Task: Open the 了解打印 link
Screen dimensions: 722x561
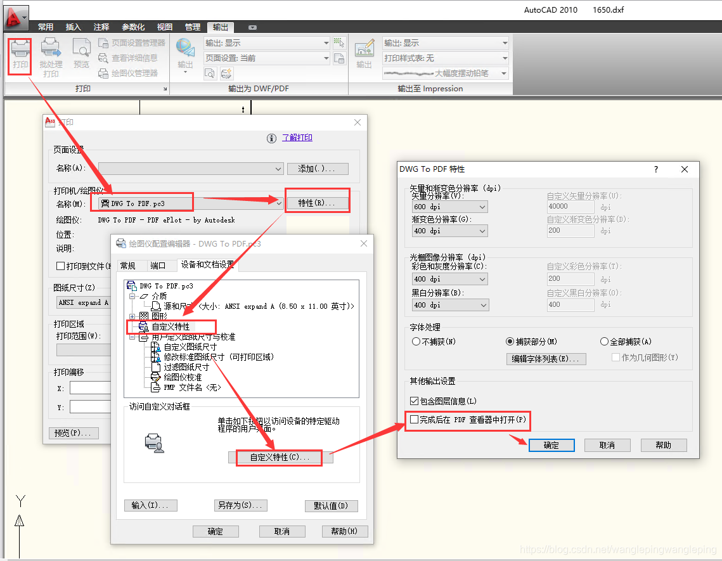Action: (x=297, y=138)
